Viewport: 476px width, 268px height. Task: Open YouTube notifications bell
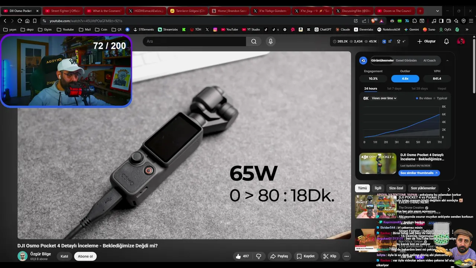(x=447, y=41)
